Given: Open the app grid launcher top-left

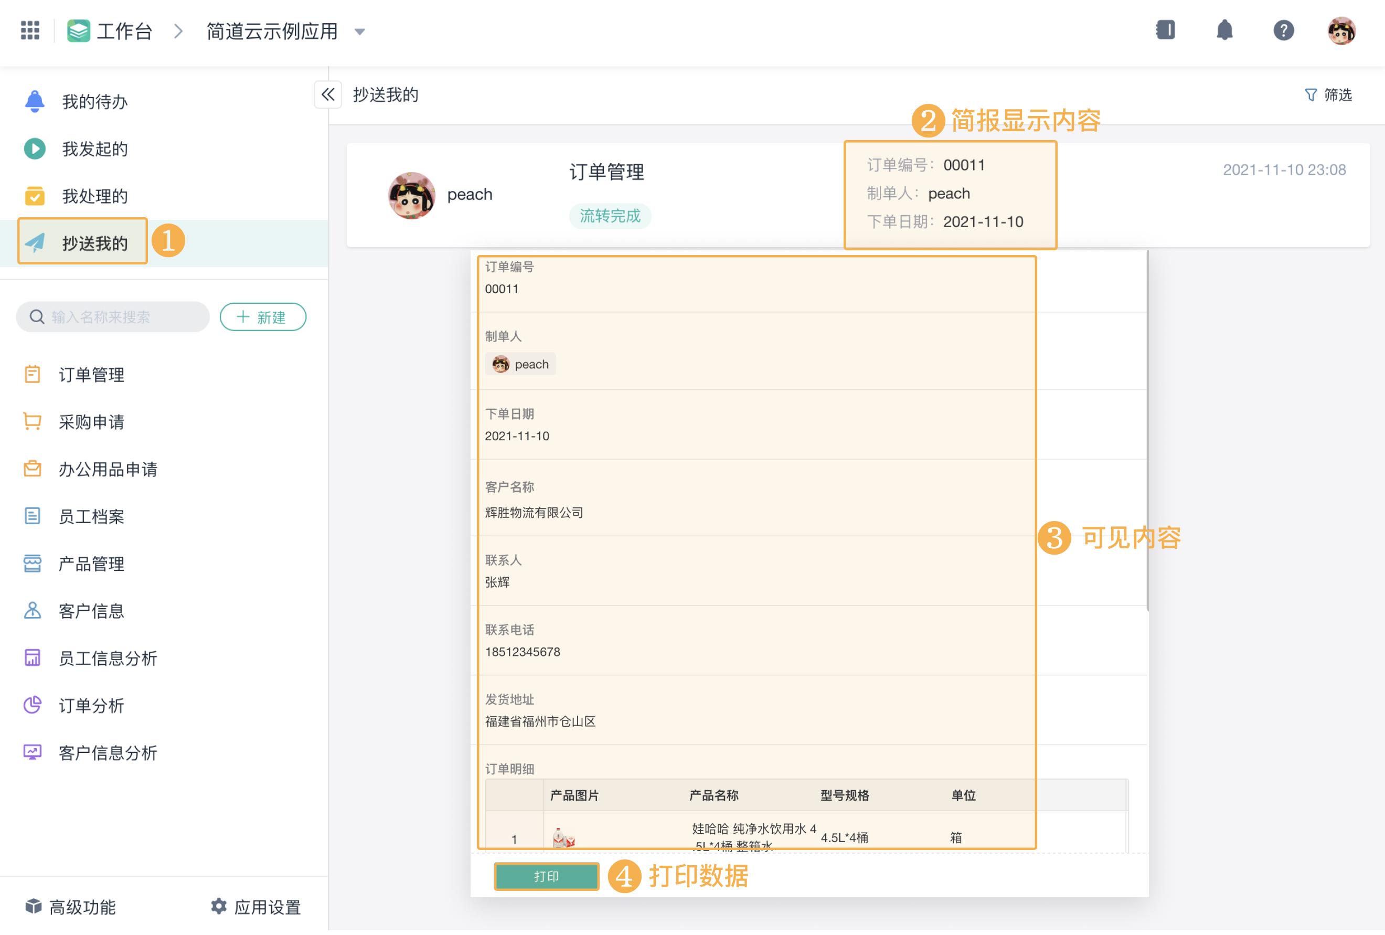Looking at the screenshot, I should coord(30,31).
